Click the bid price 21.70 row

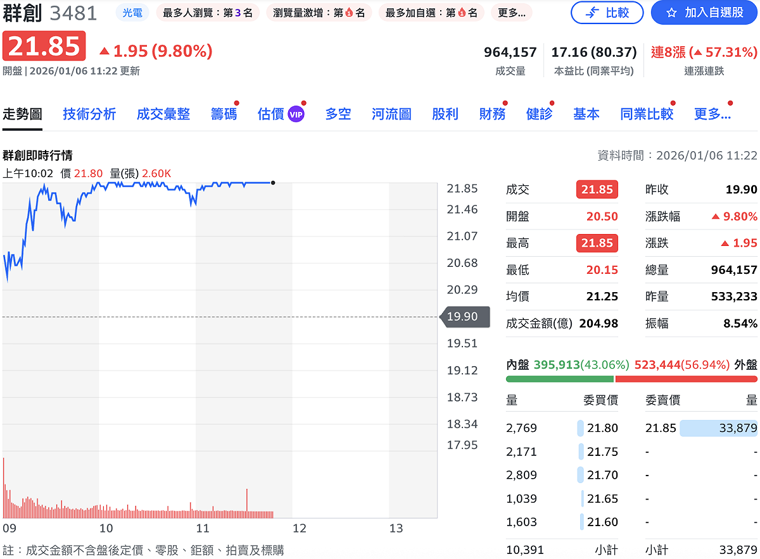pyautogui.click(x=562, y=475)
